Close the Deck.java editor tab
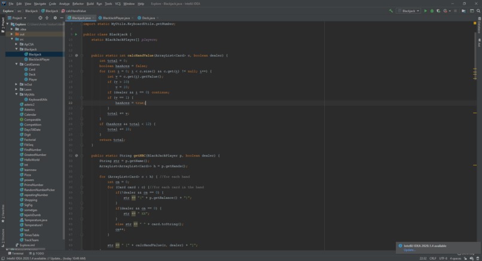482x261 pixels. point(158,18)
